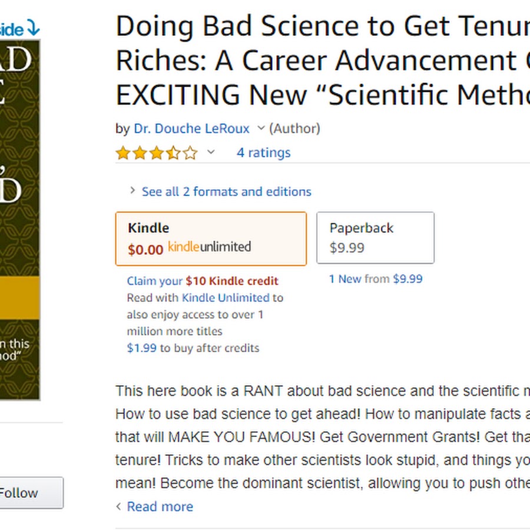Expand the author dropdown chevron
Viewport: 530px width, 530px height.
261,128
